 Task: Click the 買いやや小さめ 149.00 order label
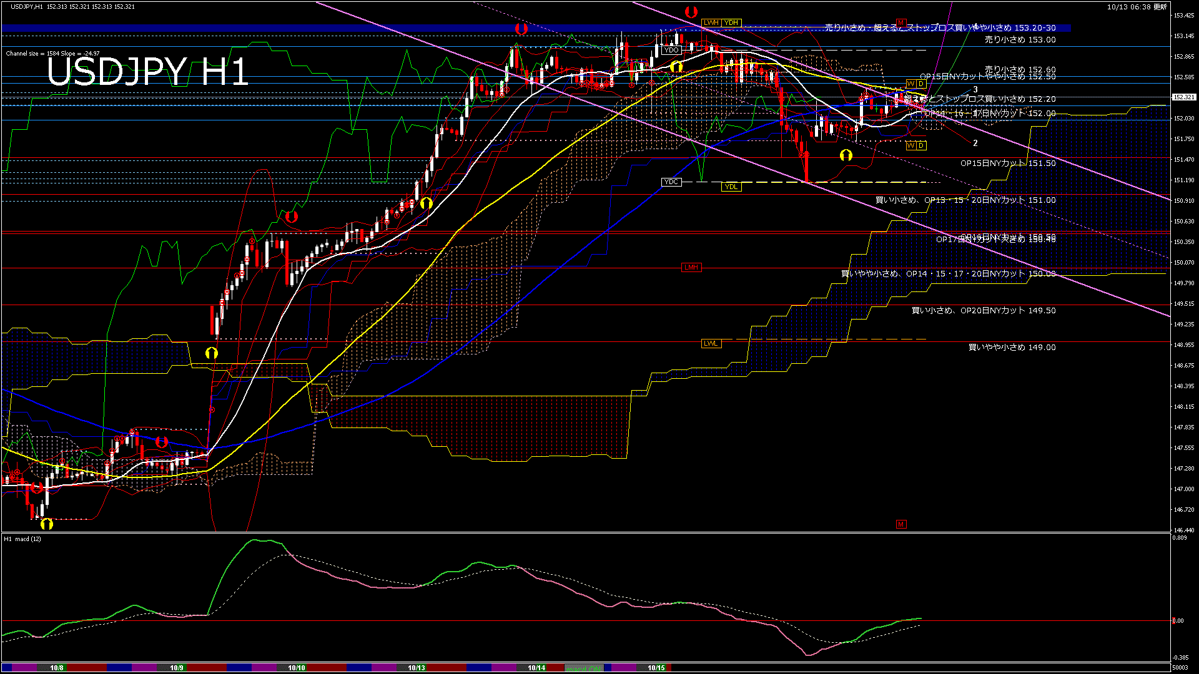tap(1012, 348)
